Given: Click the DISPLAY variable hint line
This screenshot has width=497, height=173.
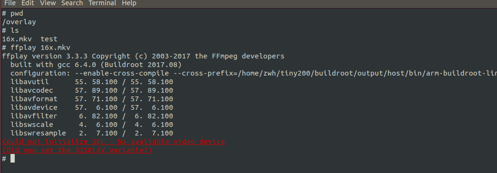Looking at the screenshot, I should [77, 150].
